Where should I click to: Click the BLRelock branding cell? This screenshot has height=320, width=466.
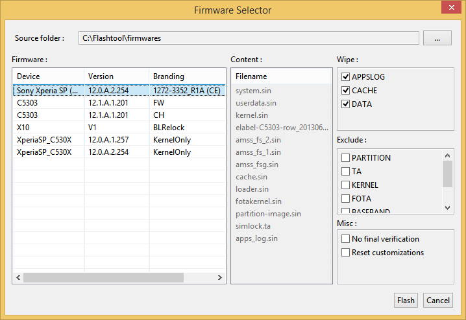click(x=169, y=128)
